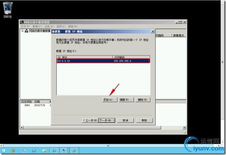Launch PowerShell from the taskbar
The height and width of the screenshot is (155, 226).
tap(34, 151)
